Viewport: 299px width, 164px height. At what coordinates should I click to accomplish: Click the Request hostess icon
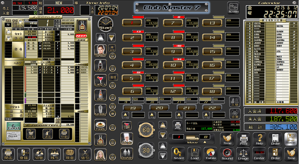[x=101, y=51]
